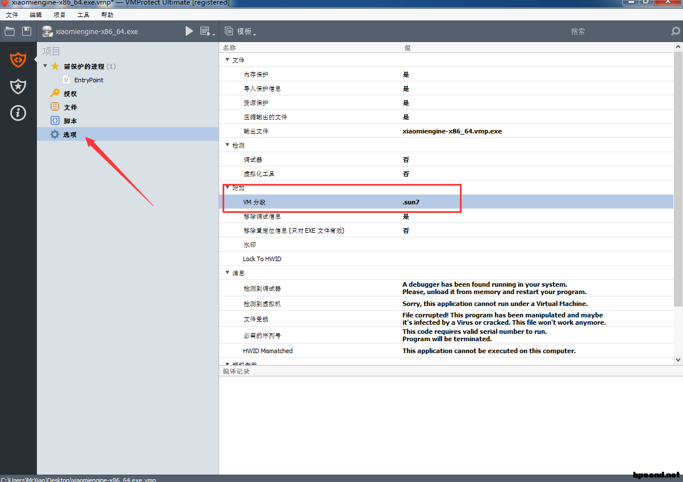Collapse the 附加 options group
This screenshot has width=683, height=482.
(x=227, y=188)
